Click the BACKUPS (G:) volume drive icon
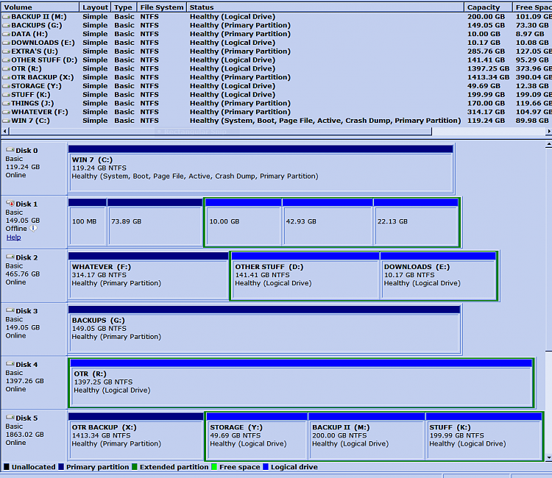552x478 pixels. click(x=6, y=25)
